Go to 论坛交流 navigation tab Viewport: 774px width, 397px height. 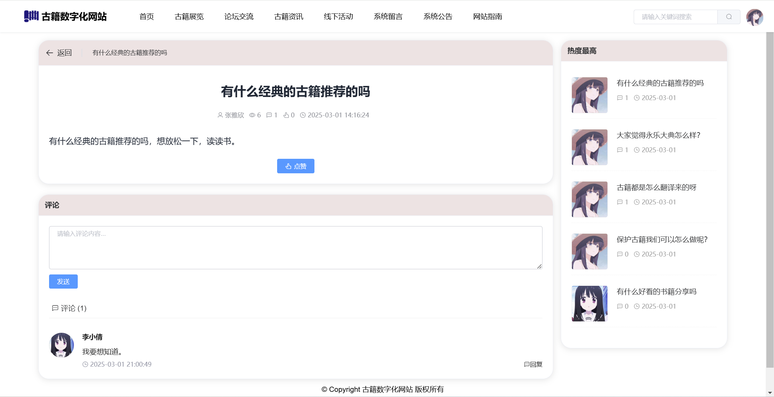coord(239,17)
